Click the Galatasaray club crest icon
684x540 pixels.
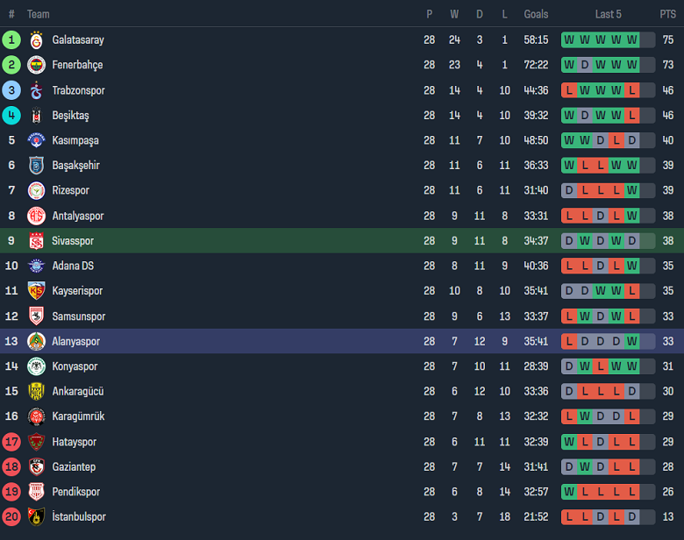pos(36,40)
